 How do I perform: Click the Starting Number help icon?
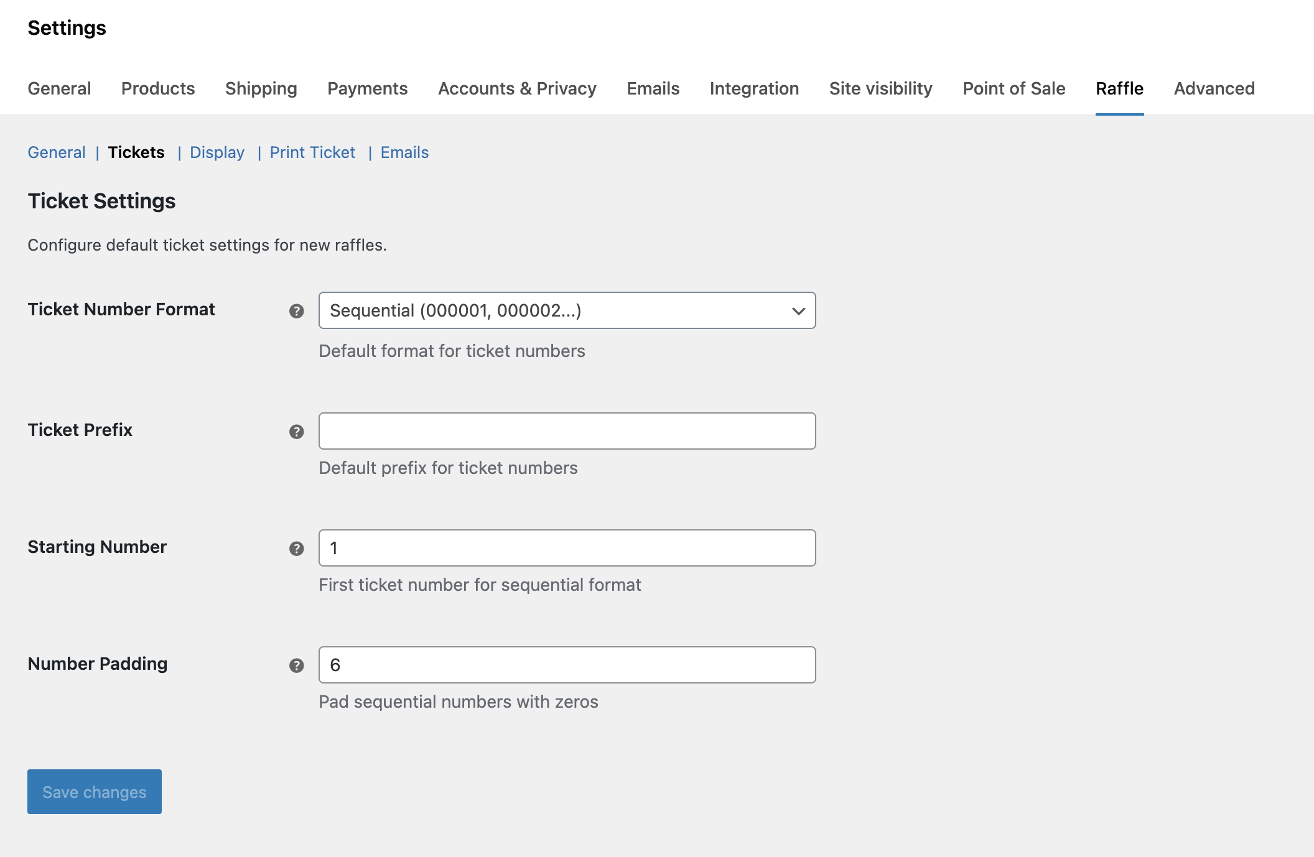click(x=297, y=549)
